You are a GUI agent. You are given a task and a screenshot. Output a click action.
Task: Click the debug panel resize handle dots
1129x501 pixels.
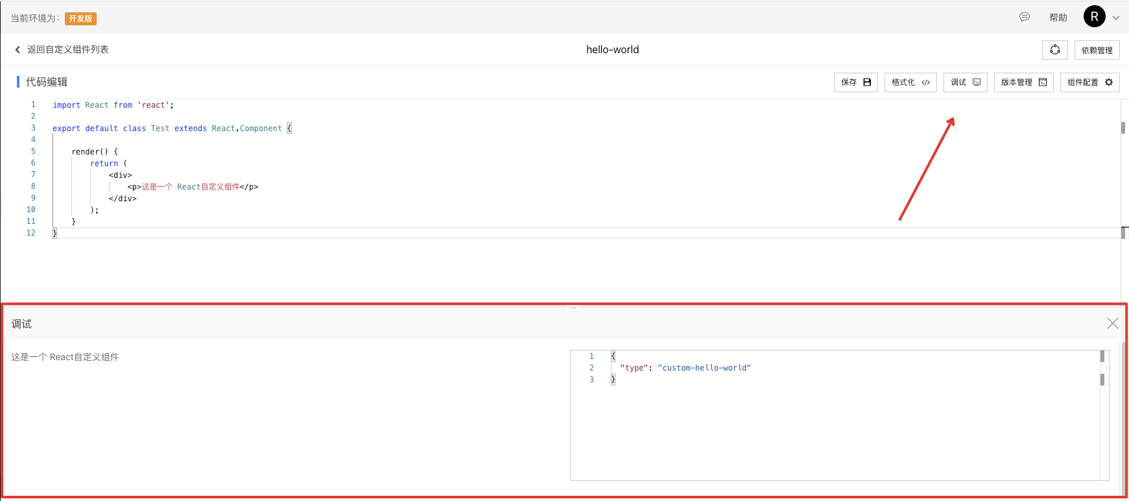click(573, 308)
